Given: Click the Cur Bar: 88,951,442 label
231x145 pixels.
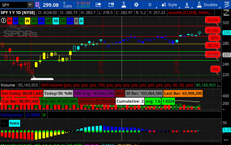Looking at the screenshot, I should [x=20, y=101].
